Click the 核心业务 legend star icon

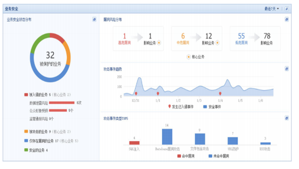[x=188, y=57]
